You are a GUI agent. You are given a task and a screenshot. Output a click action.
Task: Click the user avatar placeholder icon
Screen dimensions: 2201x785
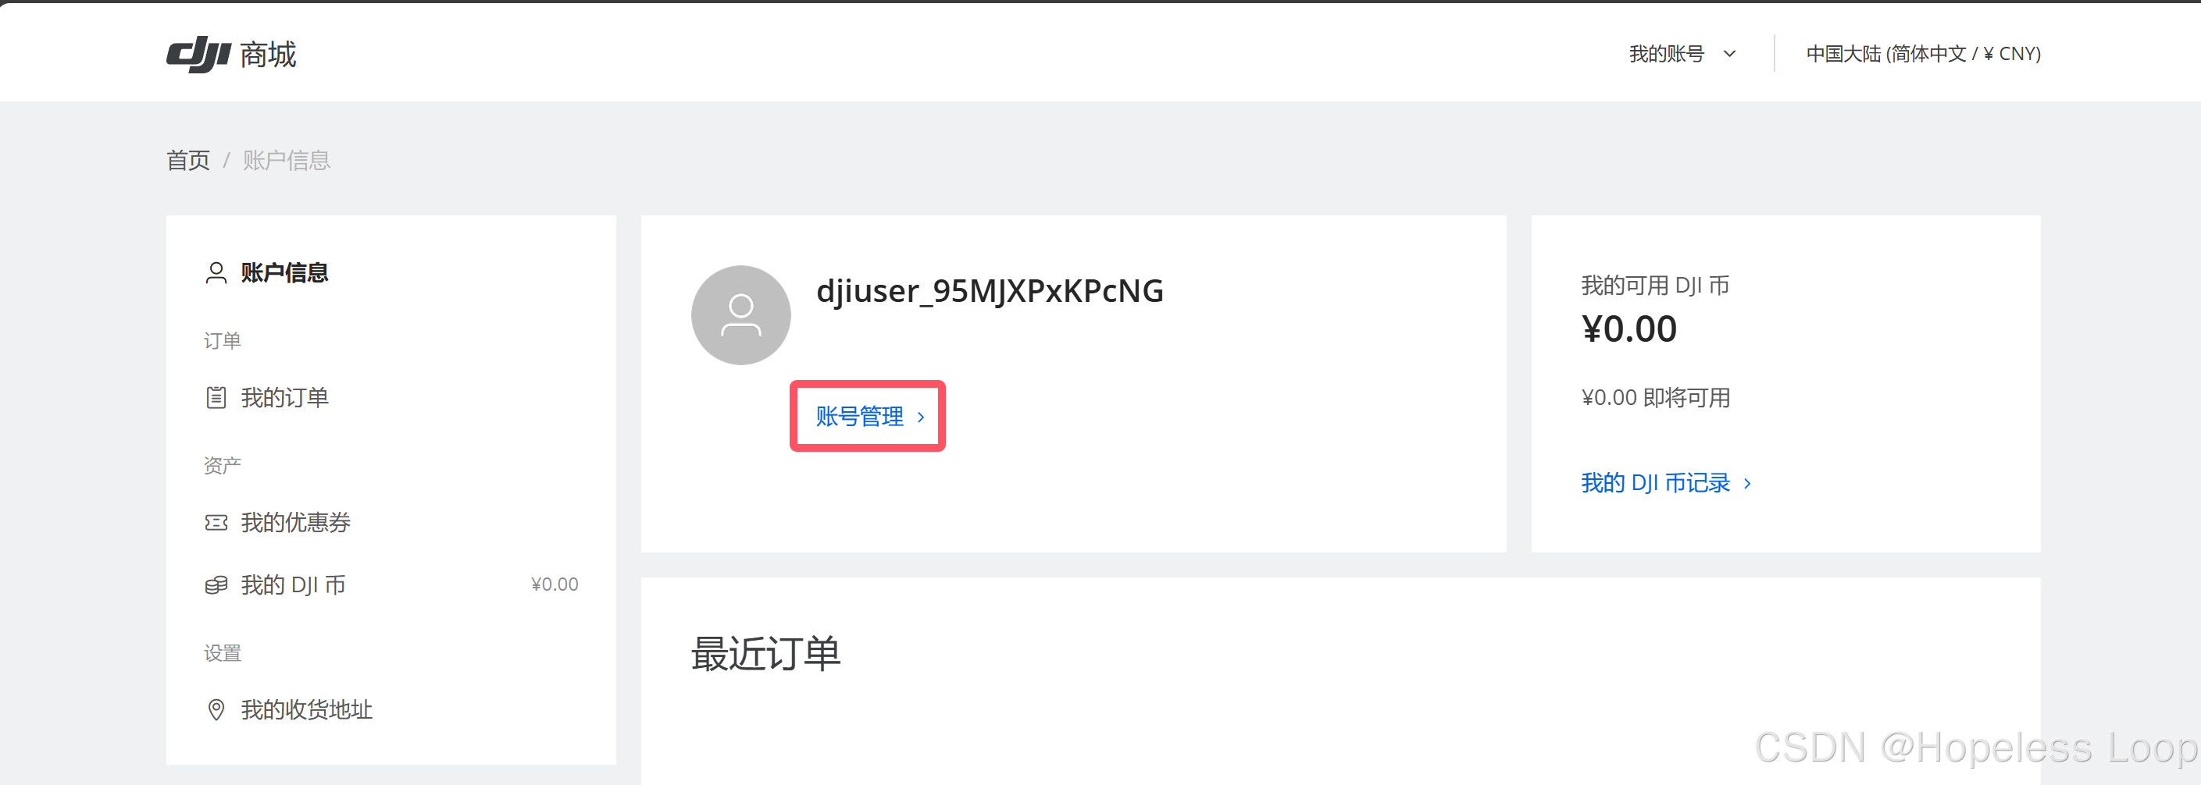coord(740,314)
